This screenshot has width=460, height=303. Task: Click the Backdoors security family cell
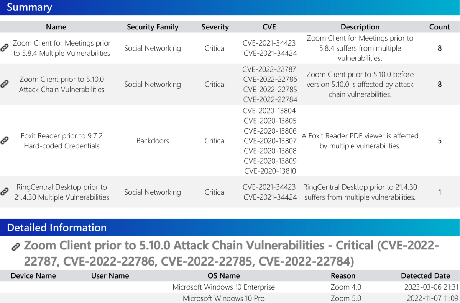click(153, 141)
